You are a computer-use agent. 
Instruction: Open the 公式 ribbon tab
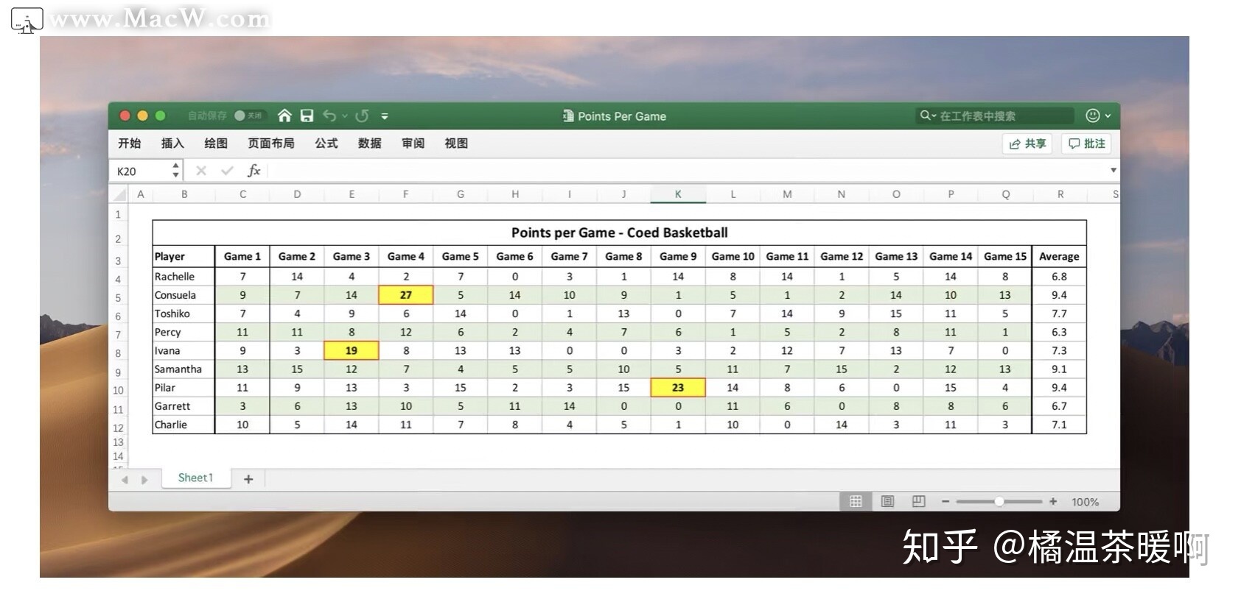click(x=326, y=143)
